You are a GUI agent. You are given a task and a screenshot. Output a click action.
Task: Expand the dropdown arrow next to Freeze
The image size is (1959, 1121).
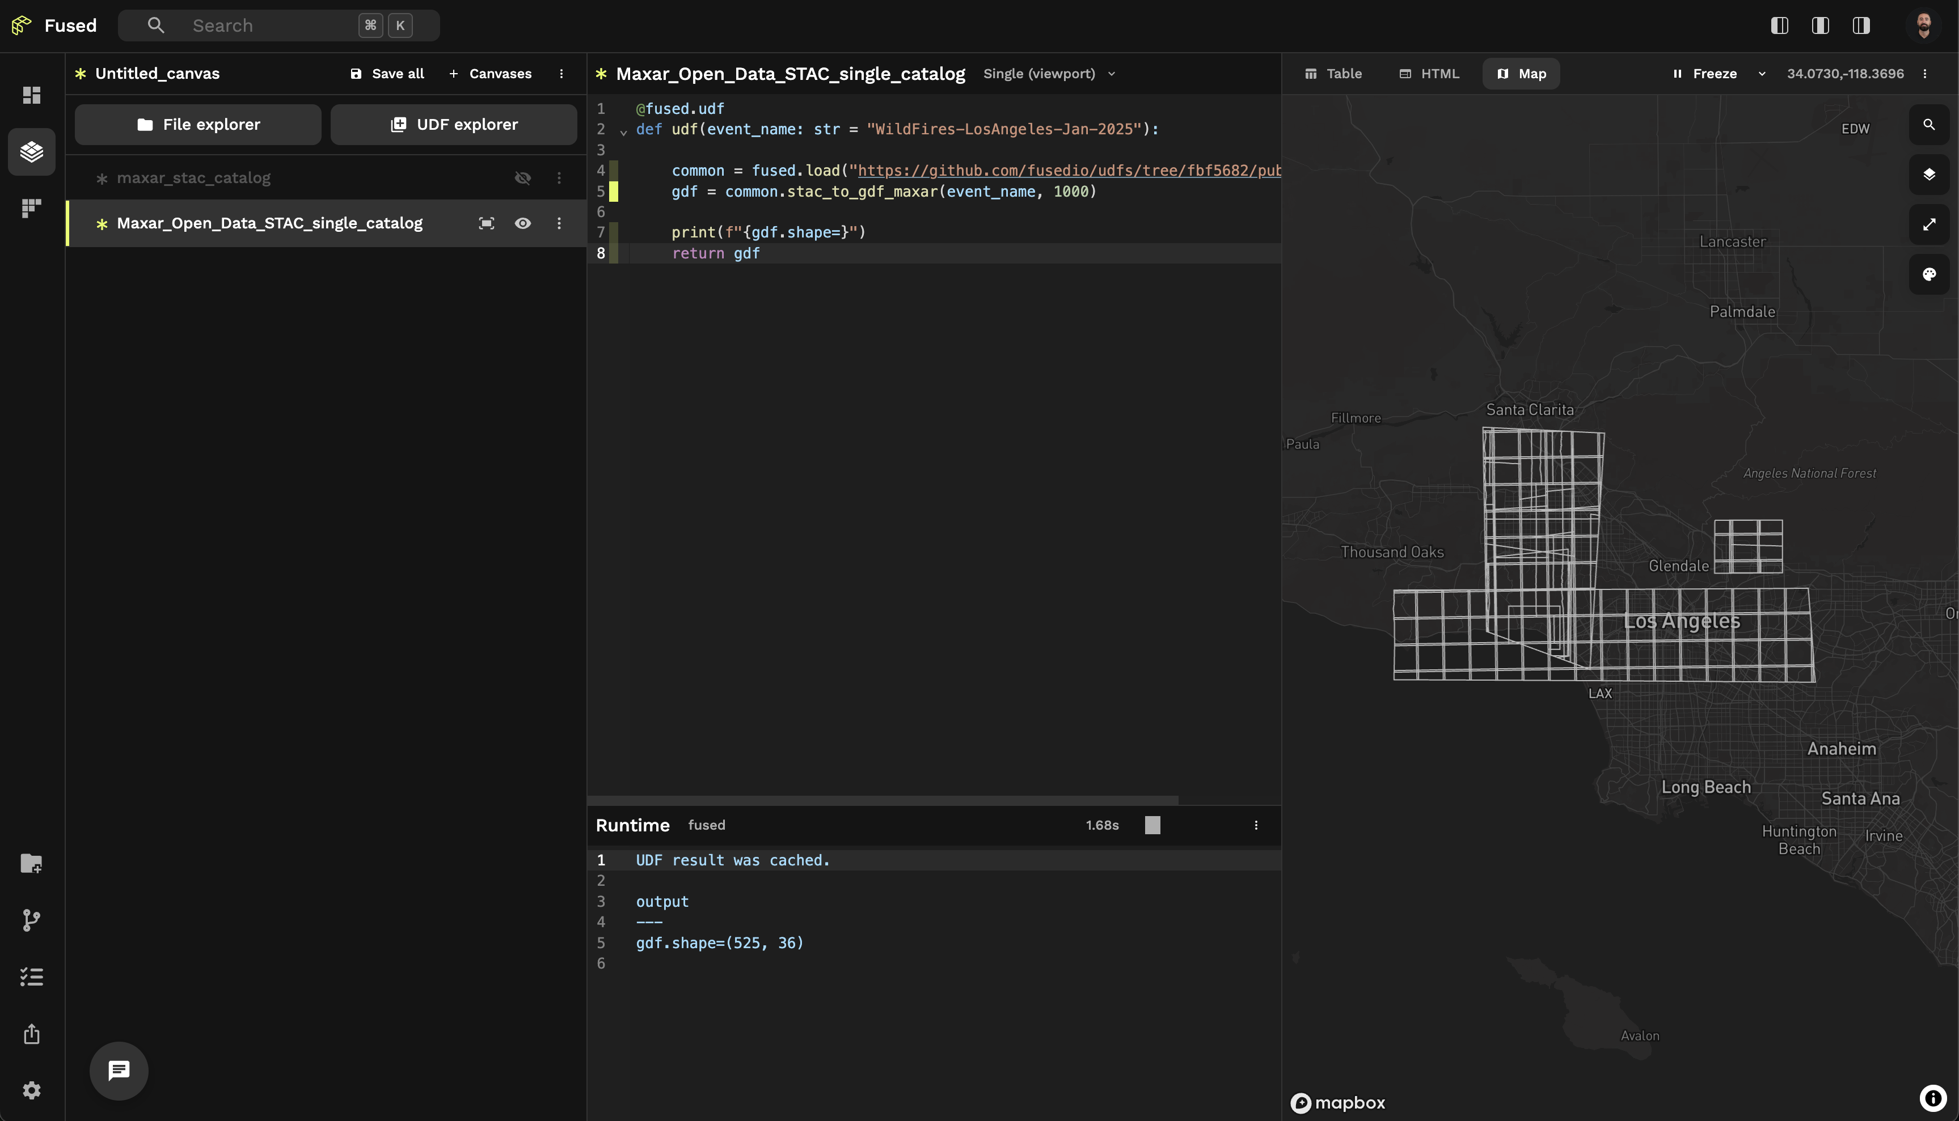pyautogui.click(x=1761, y=74)
